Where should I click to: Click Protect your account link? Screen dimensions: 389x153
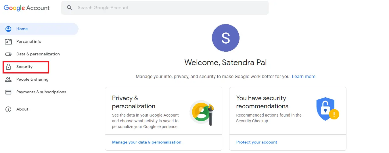(257, 142)
